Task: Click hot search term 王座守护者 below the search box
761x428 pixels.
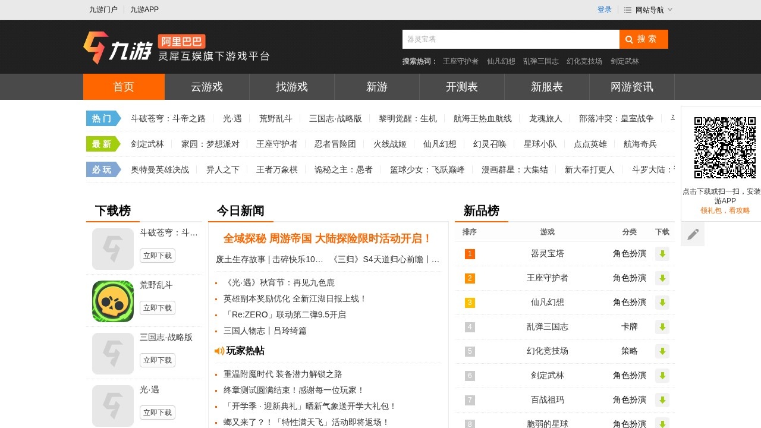Action: (461, 61)
